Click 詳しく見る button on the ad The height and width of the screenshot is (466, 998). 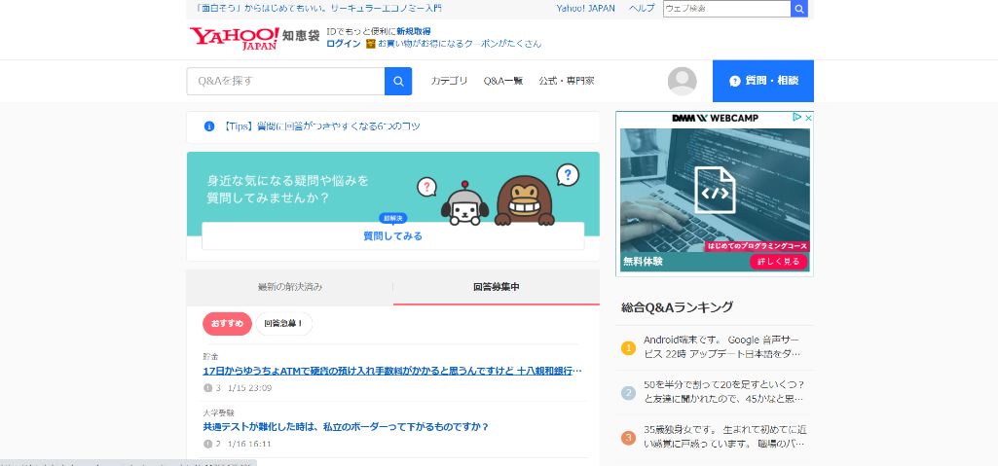point(778,262)
